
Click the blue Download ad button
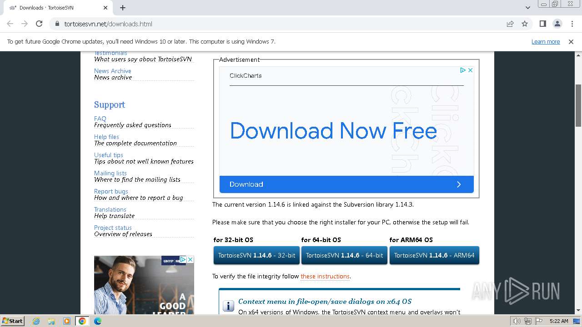346,184
